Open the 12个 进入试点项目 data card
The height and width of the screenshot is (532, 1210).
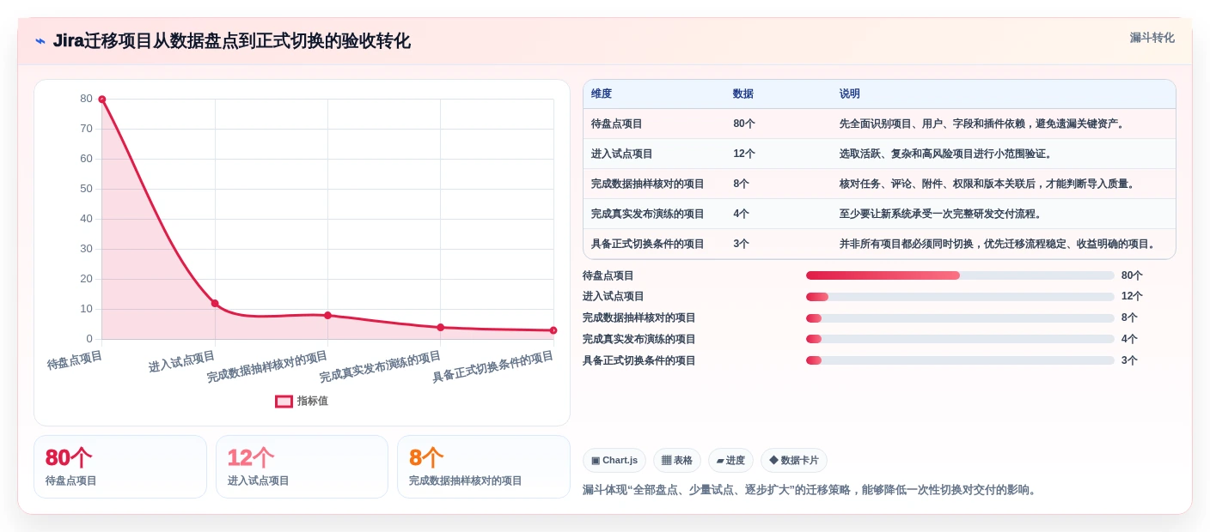click(x=302, y=467)
